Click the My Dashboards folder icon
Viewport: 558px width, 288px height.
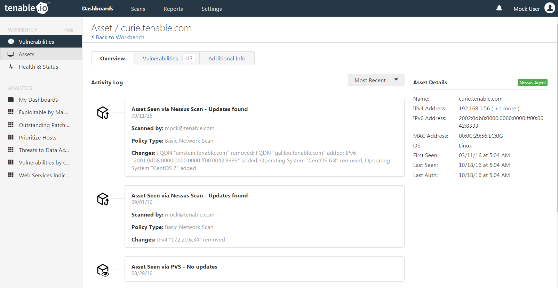11,100
